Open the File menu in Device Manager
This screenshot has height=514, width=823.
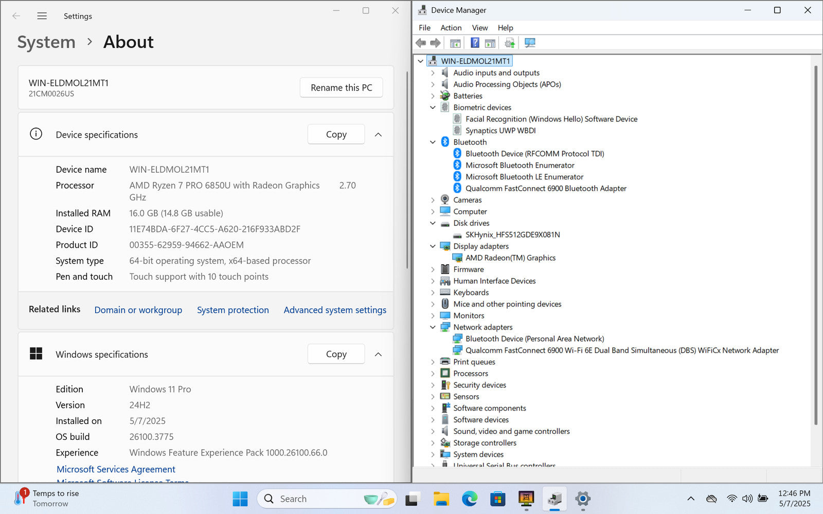424,28
